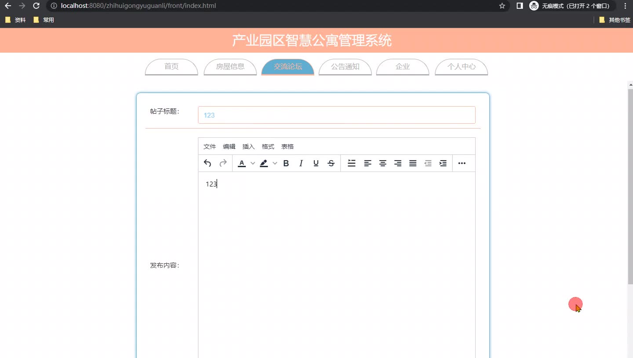This screenshot has width=633, height=358.
Task: Open the line height icon
Action: (x=352, y=163)
